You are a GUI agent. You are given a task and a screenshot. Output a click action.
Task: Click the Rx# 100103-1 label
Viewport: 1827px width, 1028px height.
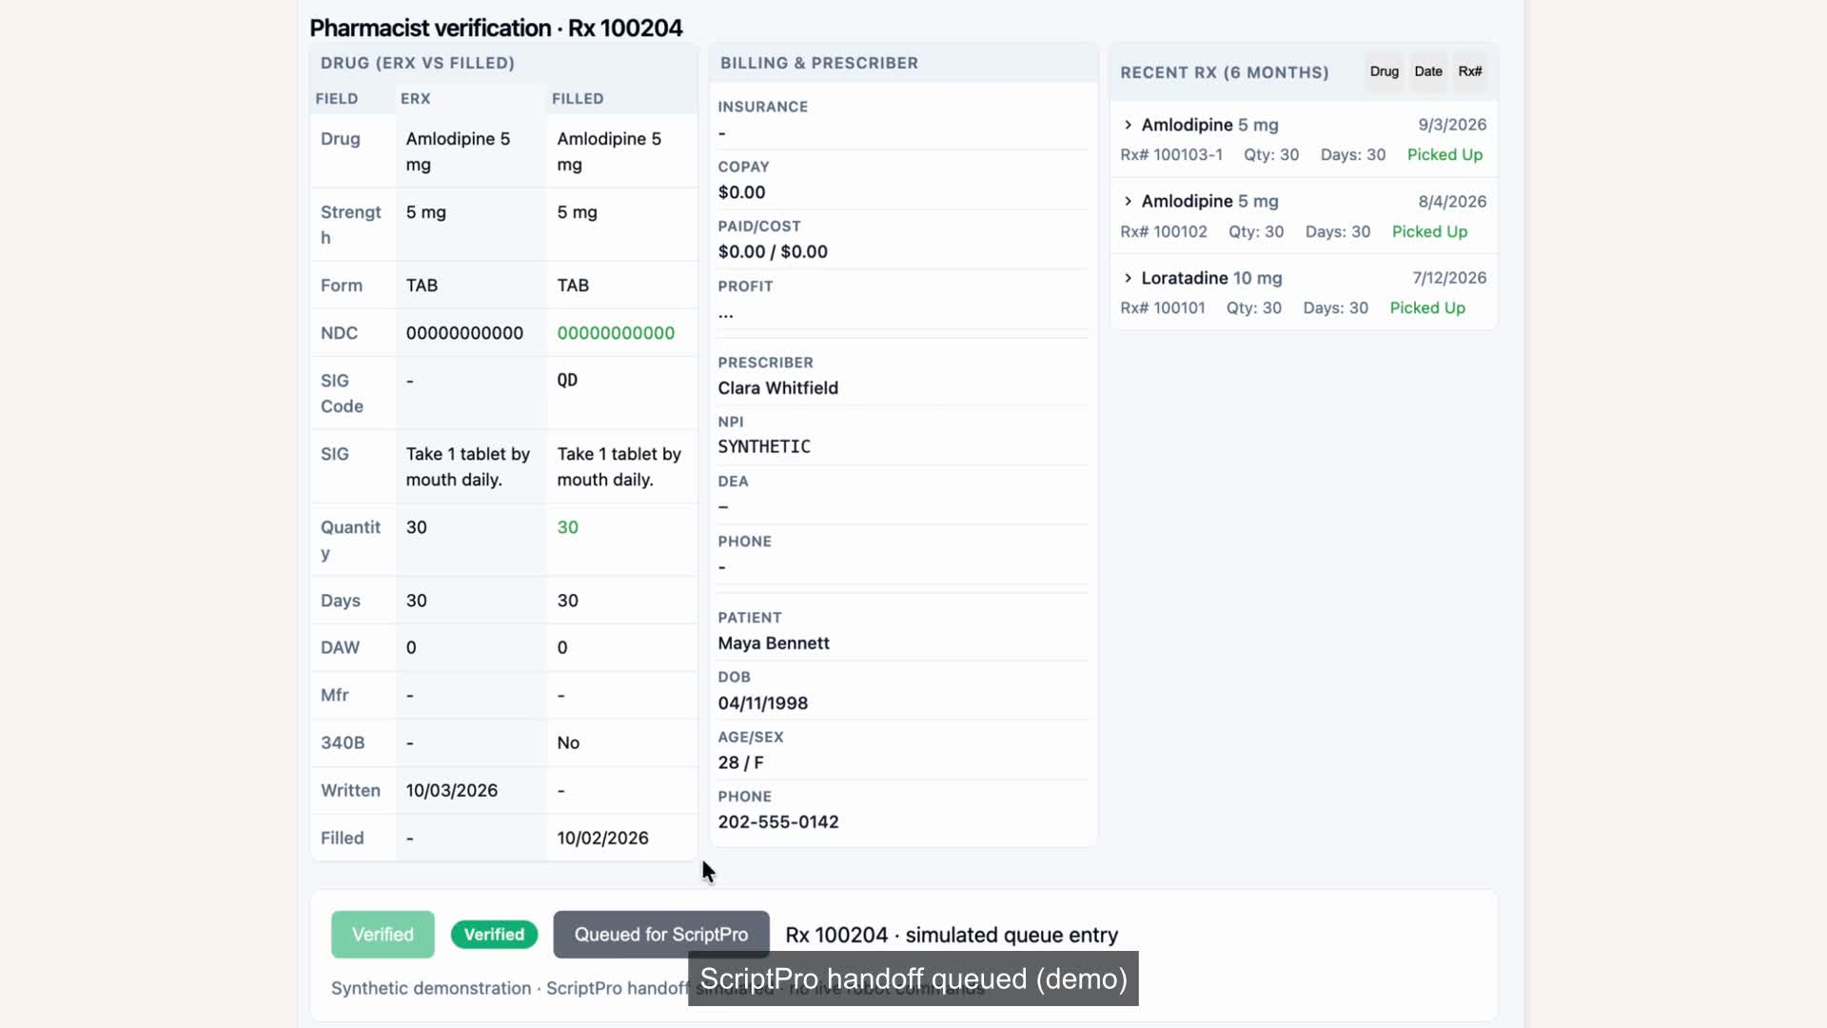[1171, 155]
